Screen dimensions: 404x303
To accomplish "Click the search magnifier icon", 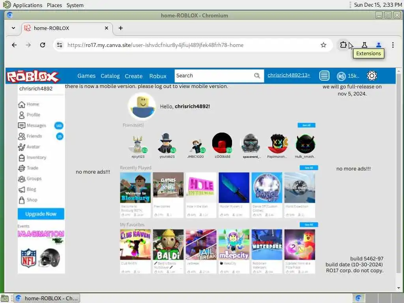I will pyautogui.click(x=257, y=75).
